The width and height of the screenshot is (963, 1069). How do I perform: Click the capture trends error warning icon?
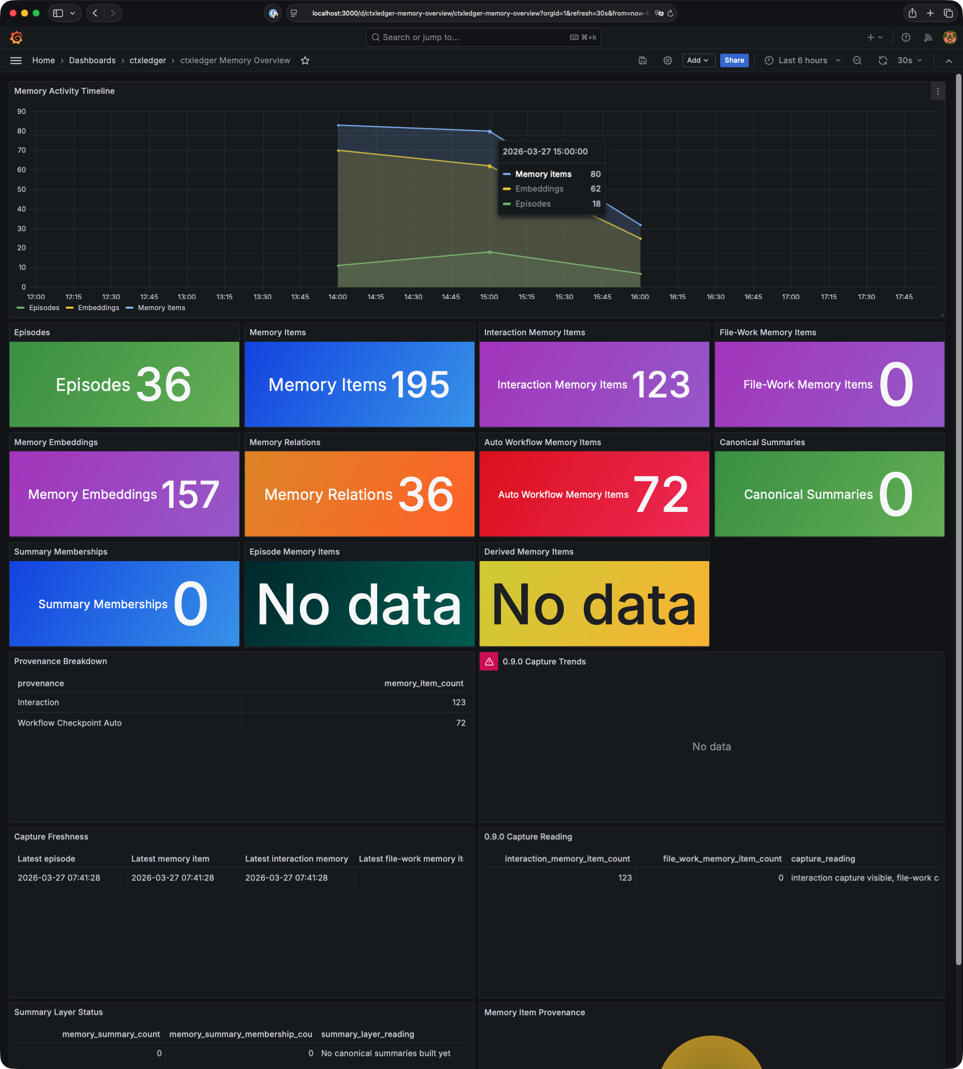[x=489, y=661]
